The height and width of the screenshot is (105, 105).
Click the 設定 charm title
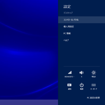(67, 7)
